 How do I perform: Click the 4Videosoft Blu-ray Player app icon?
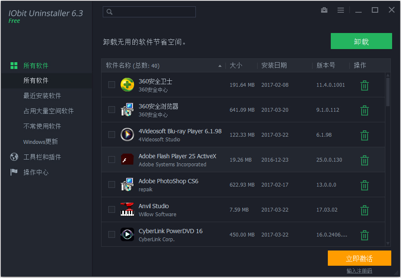pos(127,135)
